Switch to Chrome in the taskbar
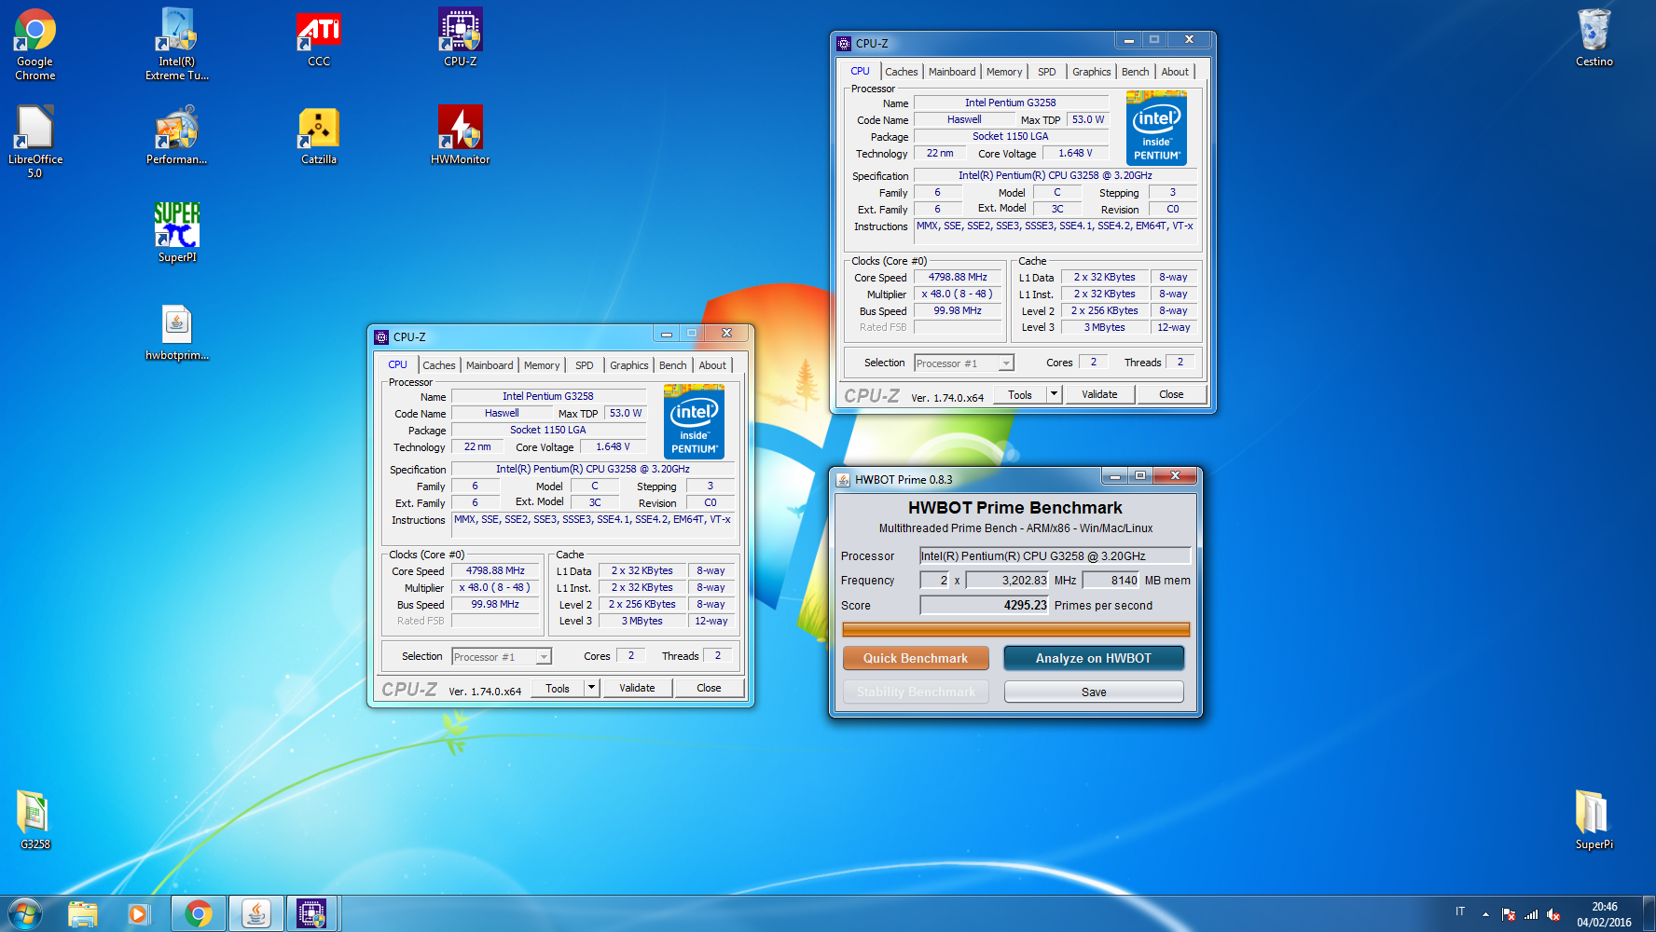Viewport: 1656px width, 932px height. pos(198,914)
